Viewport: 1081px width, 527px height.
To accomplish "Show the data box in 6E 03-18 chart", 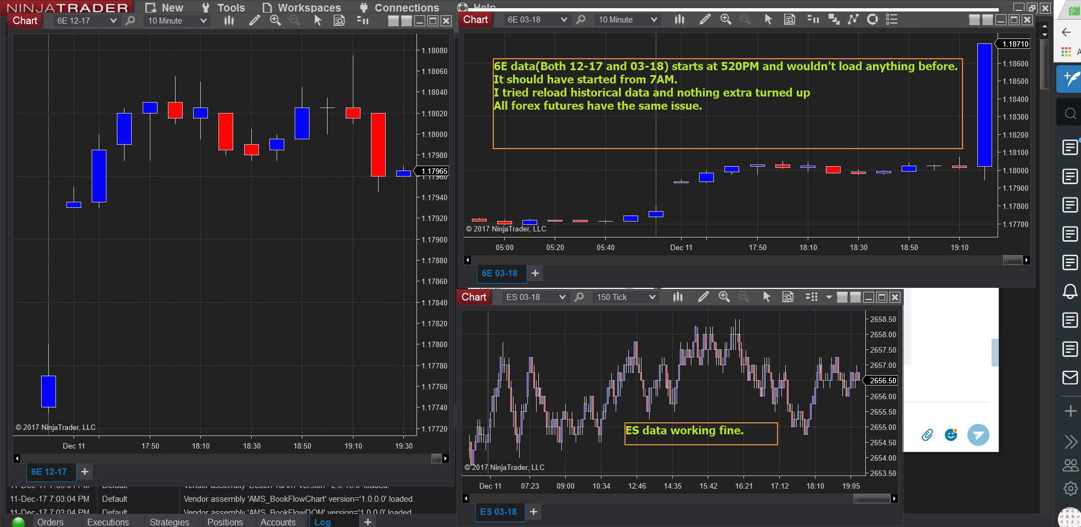I will coord(790,20).
